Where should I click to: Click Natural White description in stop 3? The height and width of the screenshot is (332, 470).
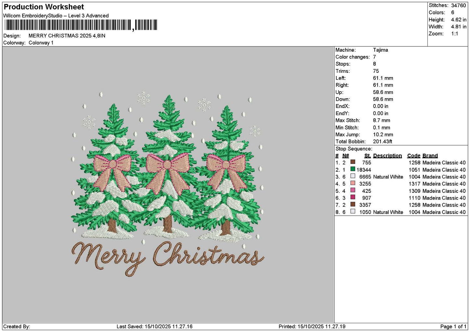(388, 177)
